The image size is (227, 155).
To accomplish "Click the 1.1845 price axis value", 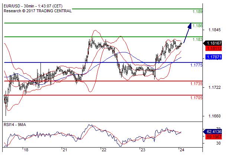I will tap(214, 30).
